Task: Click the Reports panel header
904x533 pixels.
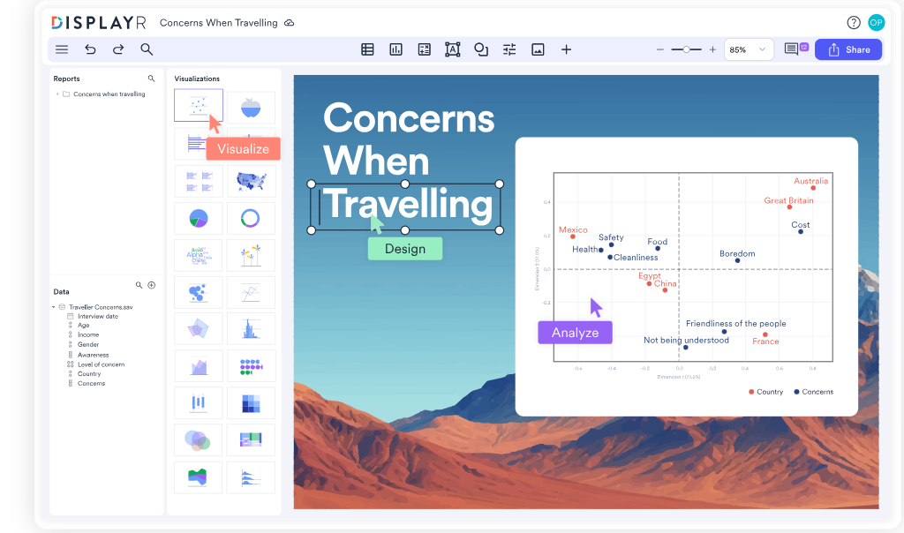Action: (65, 79)
